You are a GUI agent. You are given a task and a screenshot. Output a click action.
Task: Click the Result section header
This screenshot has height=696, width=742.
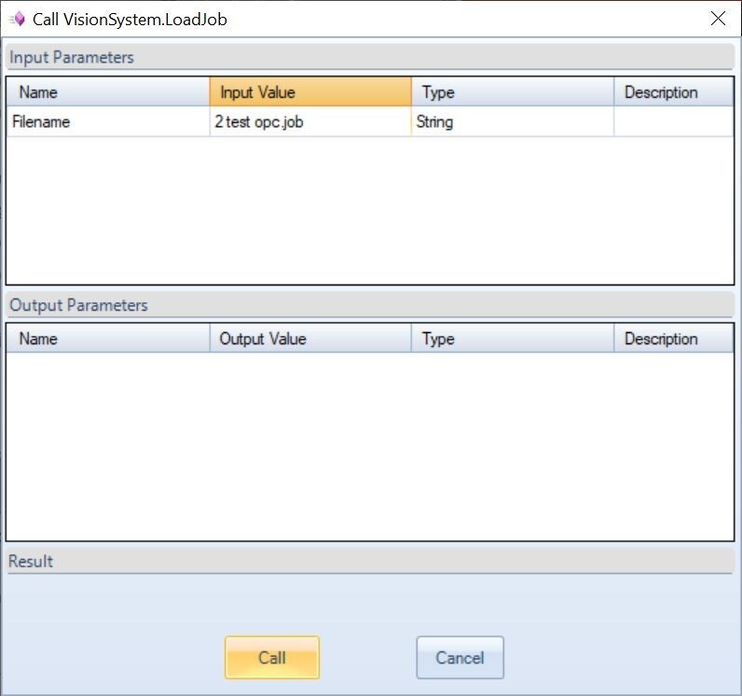tap(31, 561)
